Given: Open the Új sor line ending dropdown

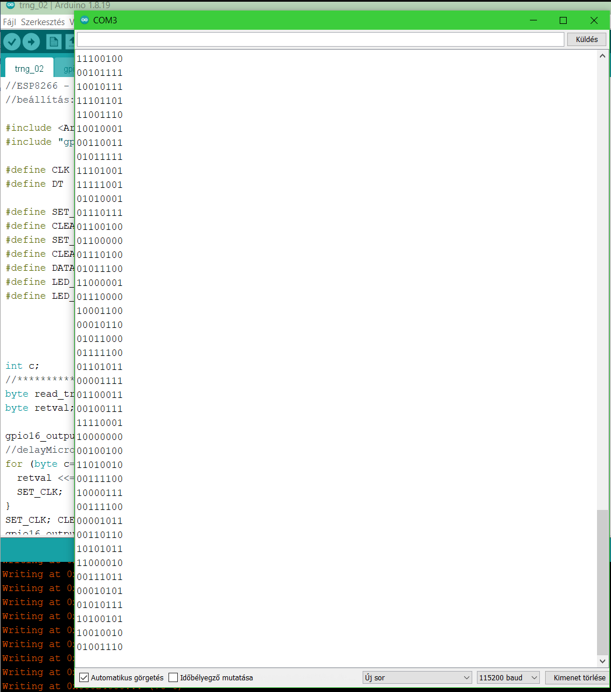Looking at the screenshot, I should click(x=417, y=677).
